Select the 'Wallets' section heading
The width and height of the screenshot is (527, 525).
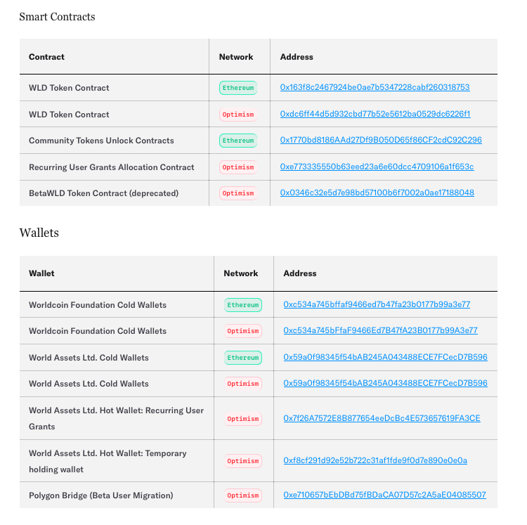39,233
